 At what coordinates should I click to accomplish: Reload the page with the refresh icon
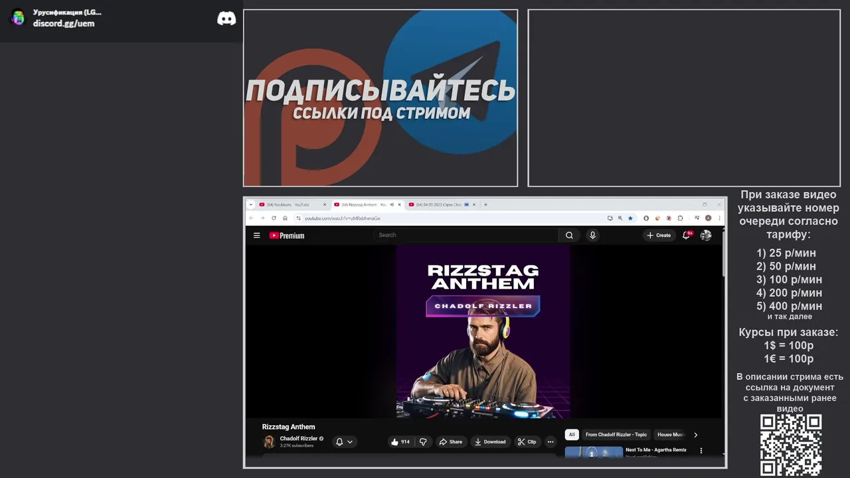tap(274, 218)
